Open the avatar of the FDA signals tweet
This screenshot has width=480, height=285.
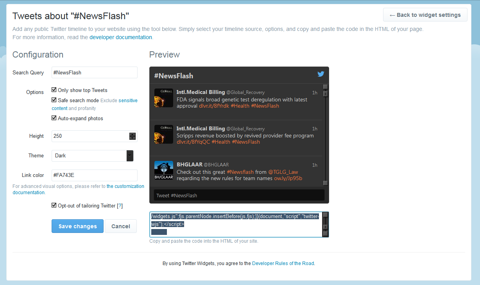click(x=164, y=98)
